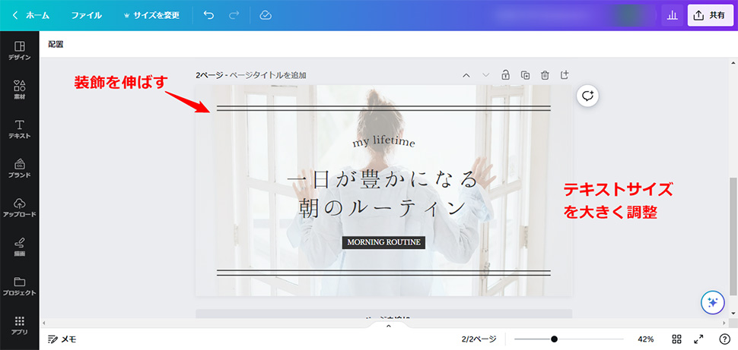The height and width of the screenshot is (350, 738).
Task: Open the デザイン (Design) sidebar panel
Action: (x=19, y=51)
